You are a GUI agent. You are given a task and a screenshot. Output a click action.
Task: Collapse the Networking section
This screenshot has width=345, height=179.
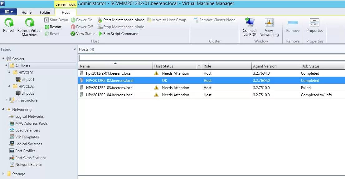pos(3,109)
